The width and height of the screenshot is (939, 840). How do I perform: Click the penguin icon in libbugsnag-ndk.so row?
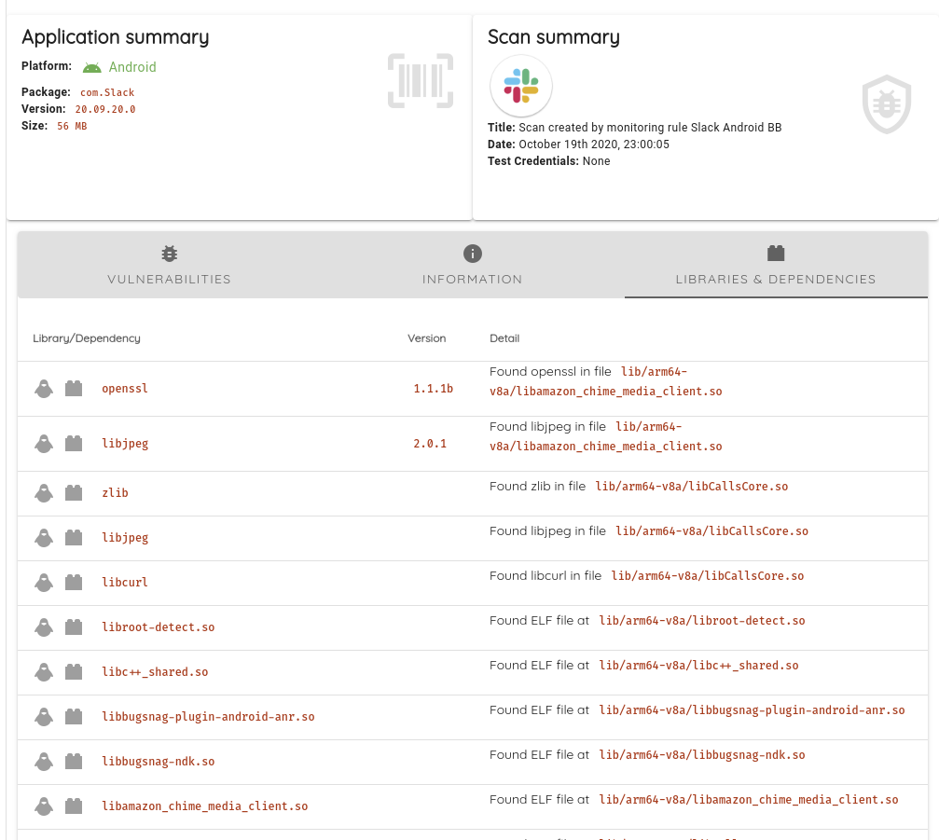pos(44,762)
